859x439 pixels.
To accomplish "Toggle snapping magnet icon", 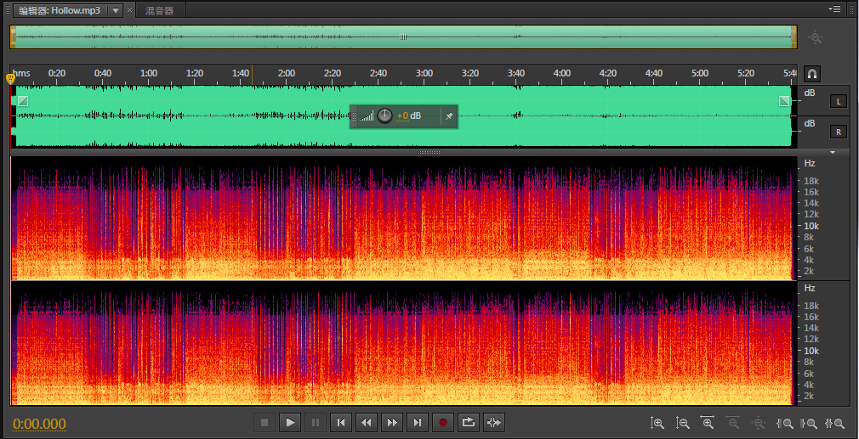I will [x=812, y=74].
